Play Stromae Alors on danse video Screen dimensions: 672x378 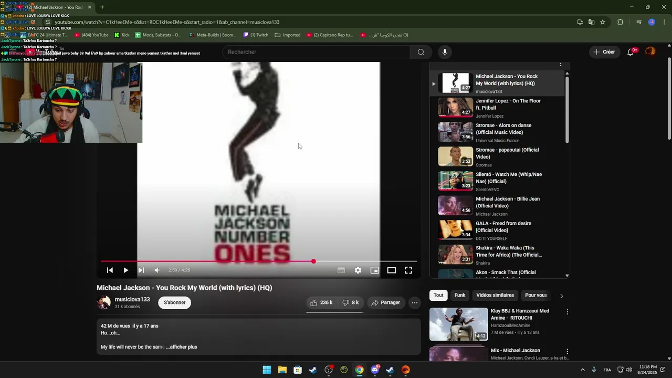[x=496, y=132]
